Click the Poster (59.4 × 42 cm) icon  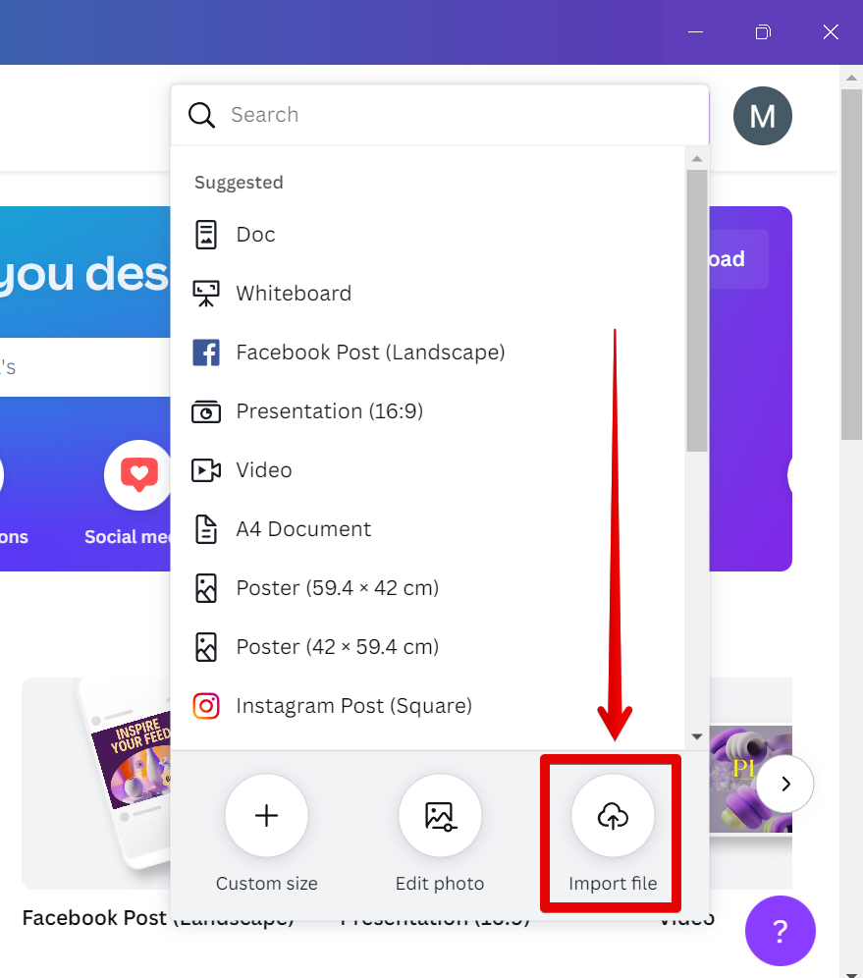tap(206, 588)
